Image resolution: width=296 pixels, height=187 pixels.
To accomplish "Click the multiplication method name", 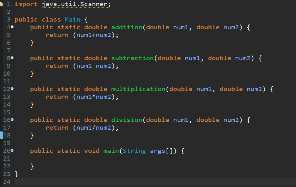I will [x=138, y=89].
